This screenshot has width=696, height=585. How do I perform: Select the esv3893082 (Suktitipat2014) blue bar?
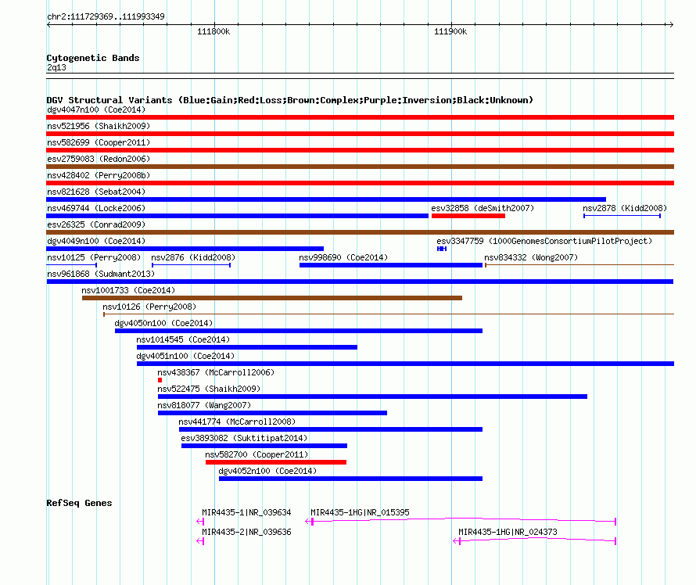[264, 446]
